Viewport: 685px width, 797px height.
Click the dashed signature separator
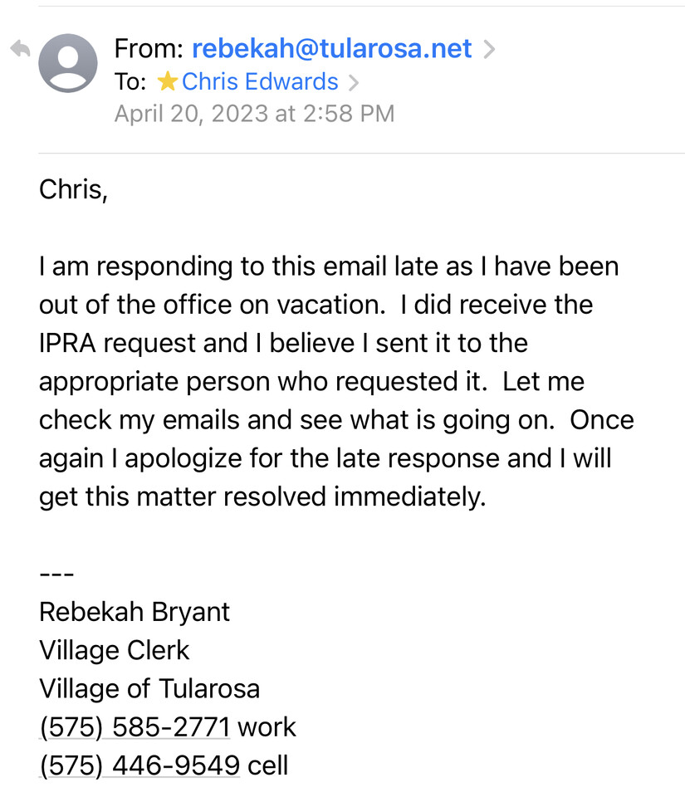click(x=57, y=575)
